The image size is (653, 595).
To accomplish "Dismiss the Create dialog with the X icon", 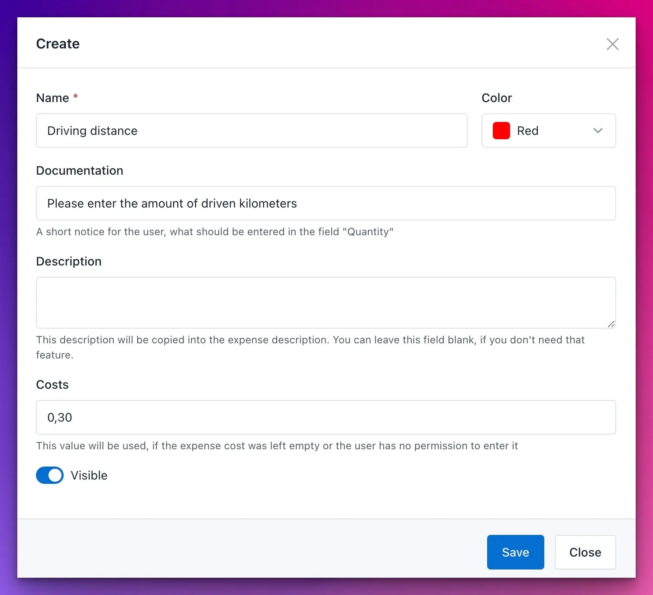I will tap(612, 44).
